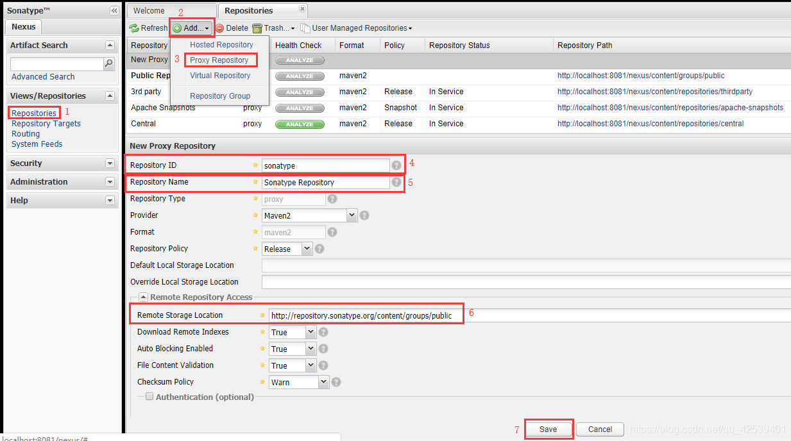Viewport: 791px width, 441px height.
Task: Click the search magnifier icon in Artifact Search
Action: [109, 63]
